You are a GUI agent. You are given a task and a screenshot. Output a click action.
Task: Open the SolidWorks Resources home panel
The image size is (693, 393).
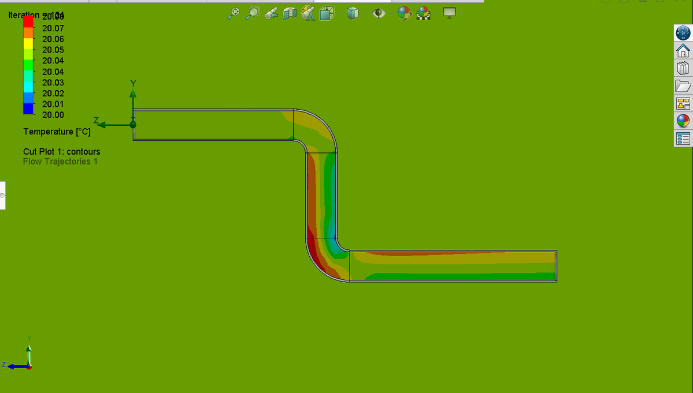click(x=683, y=51)
